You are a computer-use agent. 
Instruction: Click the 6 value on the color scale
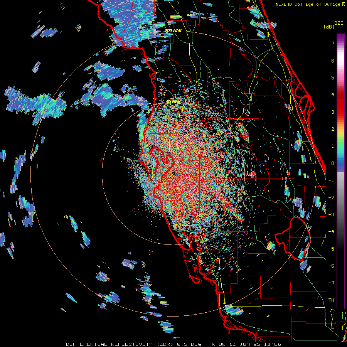click(x=333, y=61)
